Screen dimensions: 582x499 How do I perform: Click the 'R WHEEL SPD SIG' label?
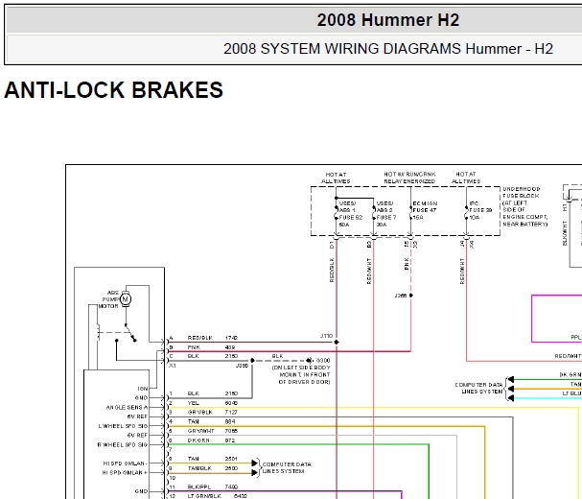click(x=123, y=444)
